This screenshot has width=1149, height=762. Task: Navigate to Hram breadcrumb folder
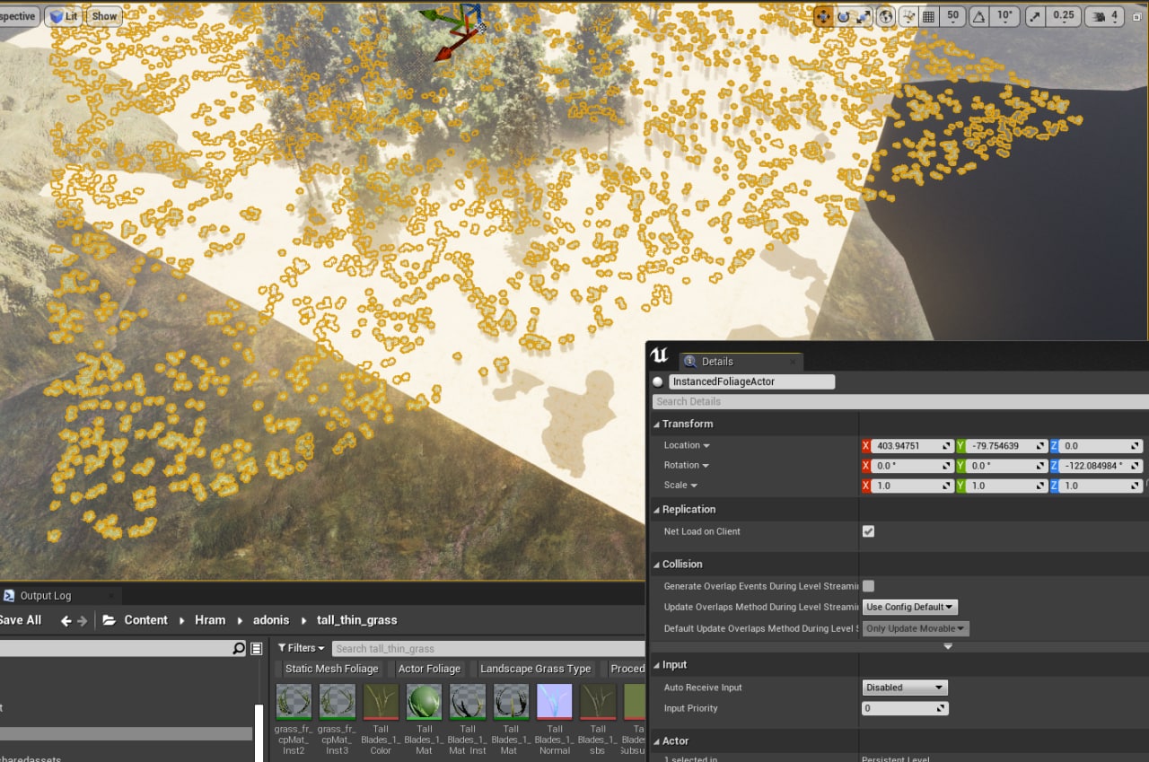pyautogui.click(x=210, y=620)
